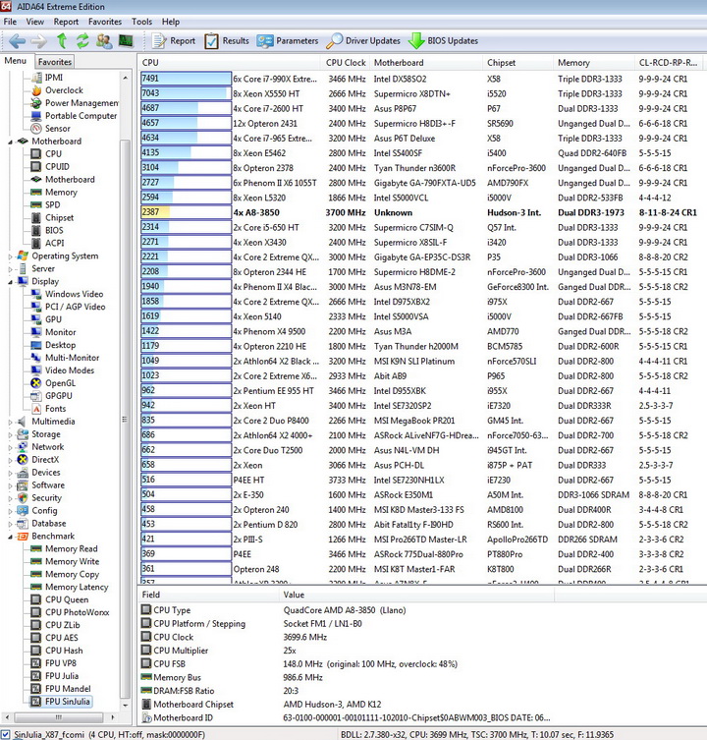This screenshot has height=740, width=707.
Task: Switch to the Menu tab
Action: [16, 61]
